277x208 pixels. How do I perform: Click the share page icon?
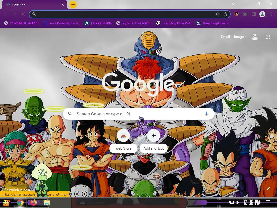click(x=217, y=14)
